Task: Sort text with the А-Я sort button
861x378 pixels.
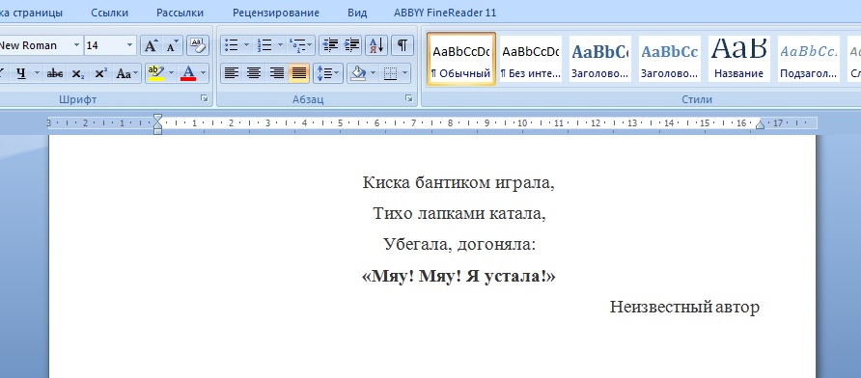Action: click(376, 46)
